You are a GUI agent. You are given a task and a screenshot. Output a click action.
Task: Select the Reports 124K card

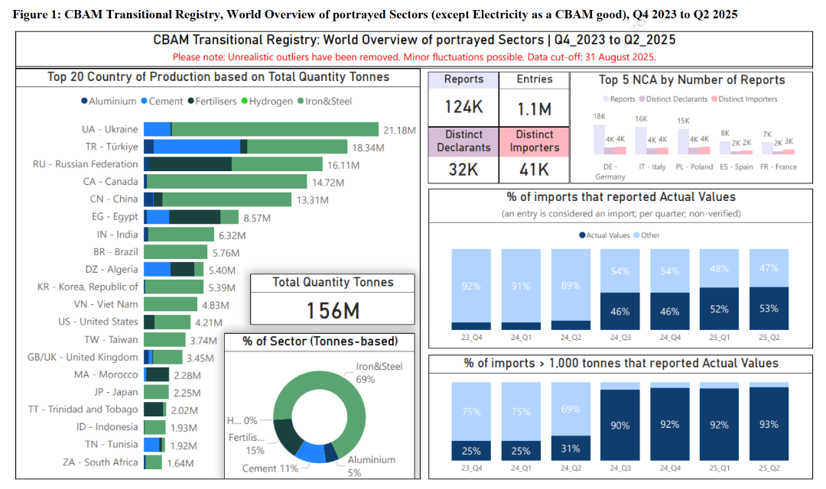pyautogui.click(x=463, y=98)
